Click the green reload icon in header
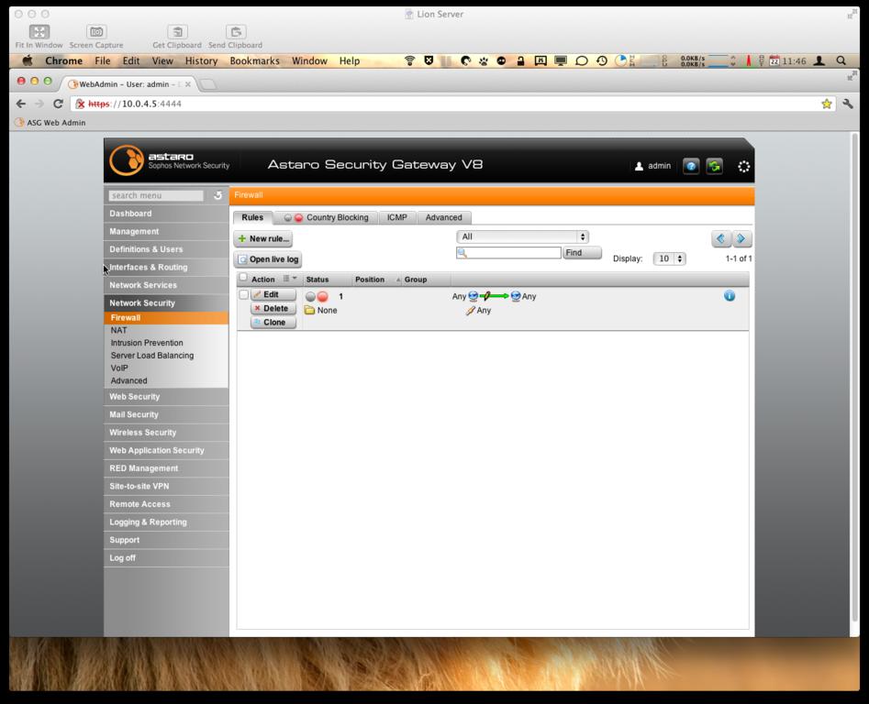 [x=714, y=166]
